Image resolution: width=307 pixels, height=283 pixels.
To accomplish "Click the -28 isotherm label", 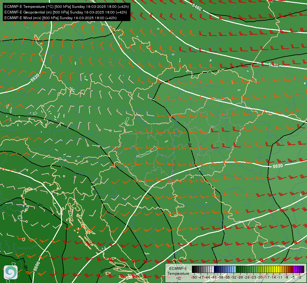I will click(25, 267).
